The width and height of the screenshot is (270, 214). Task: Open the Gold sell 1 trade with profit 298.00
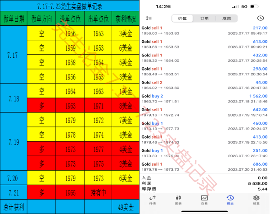204,71
